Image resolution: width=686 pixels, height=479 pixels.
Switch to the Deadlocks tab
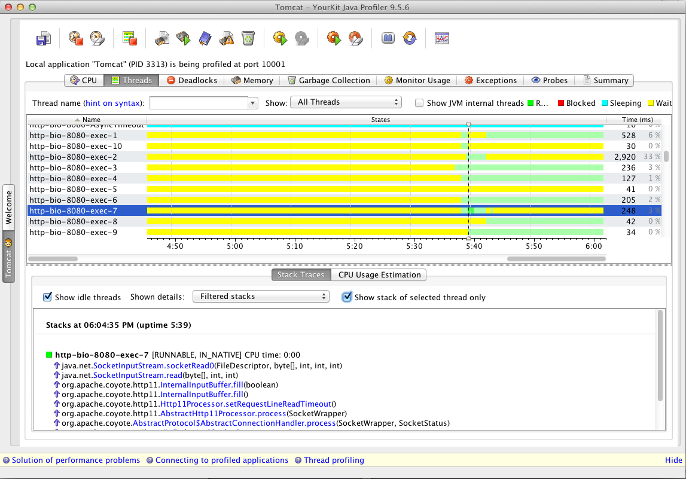[192, 80]
